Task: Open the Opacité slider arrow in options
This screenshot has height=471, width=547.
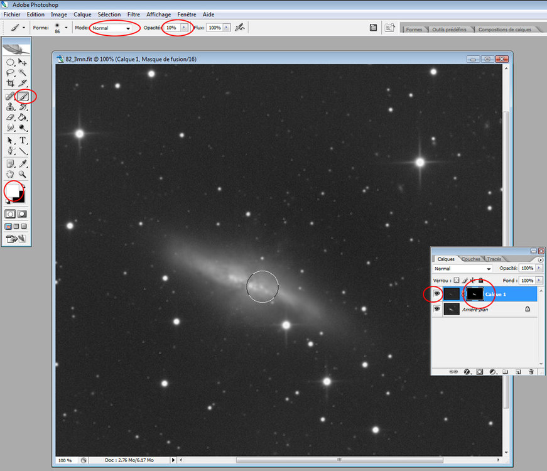Action: click(184, 28)
